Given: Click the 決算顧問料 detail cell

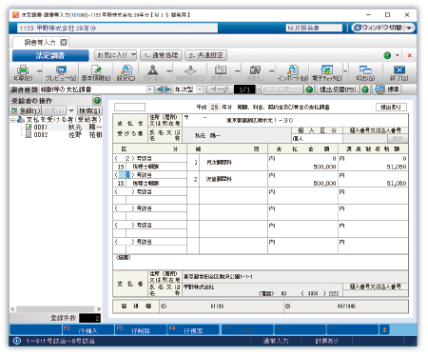Looking at the screenshot, I should tap(233, 179).
